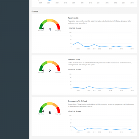Viewport: 139px width, 139px height.
Task: Click the Propensity To Offend card title
Action: [77, 101]
